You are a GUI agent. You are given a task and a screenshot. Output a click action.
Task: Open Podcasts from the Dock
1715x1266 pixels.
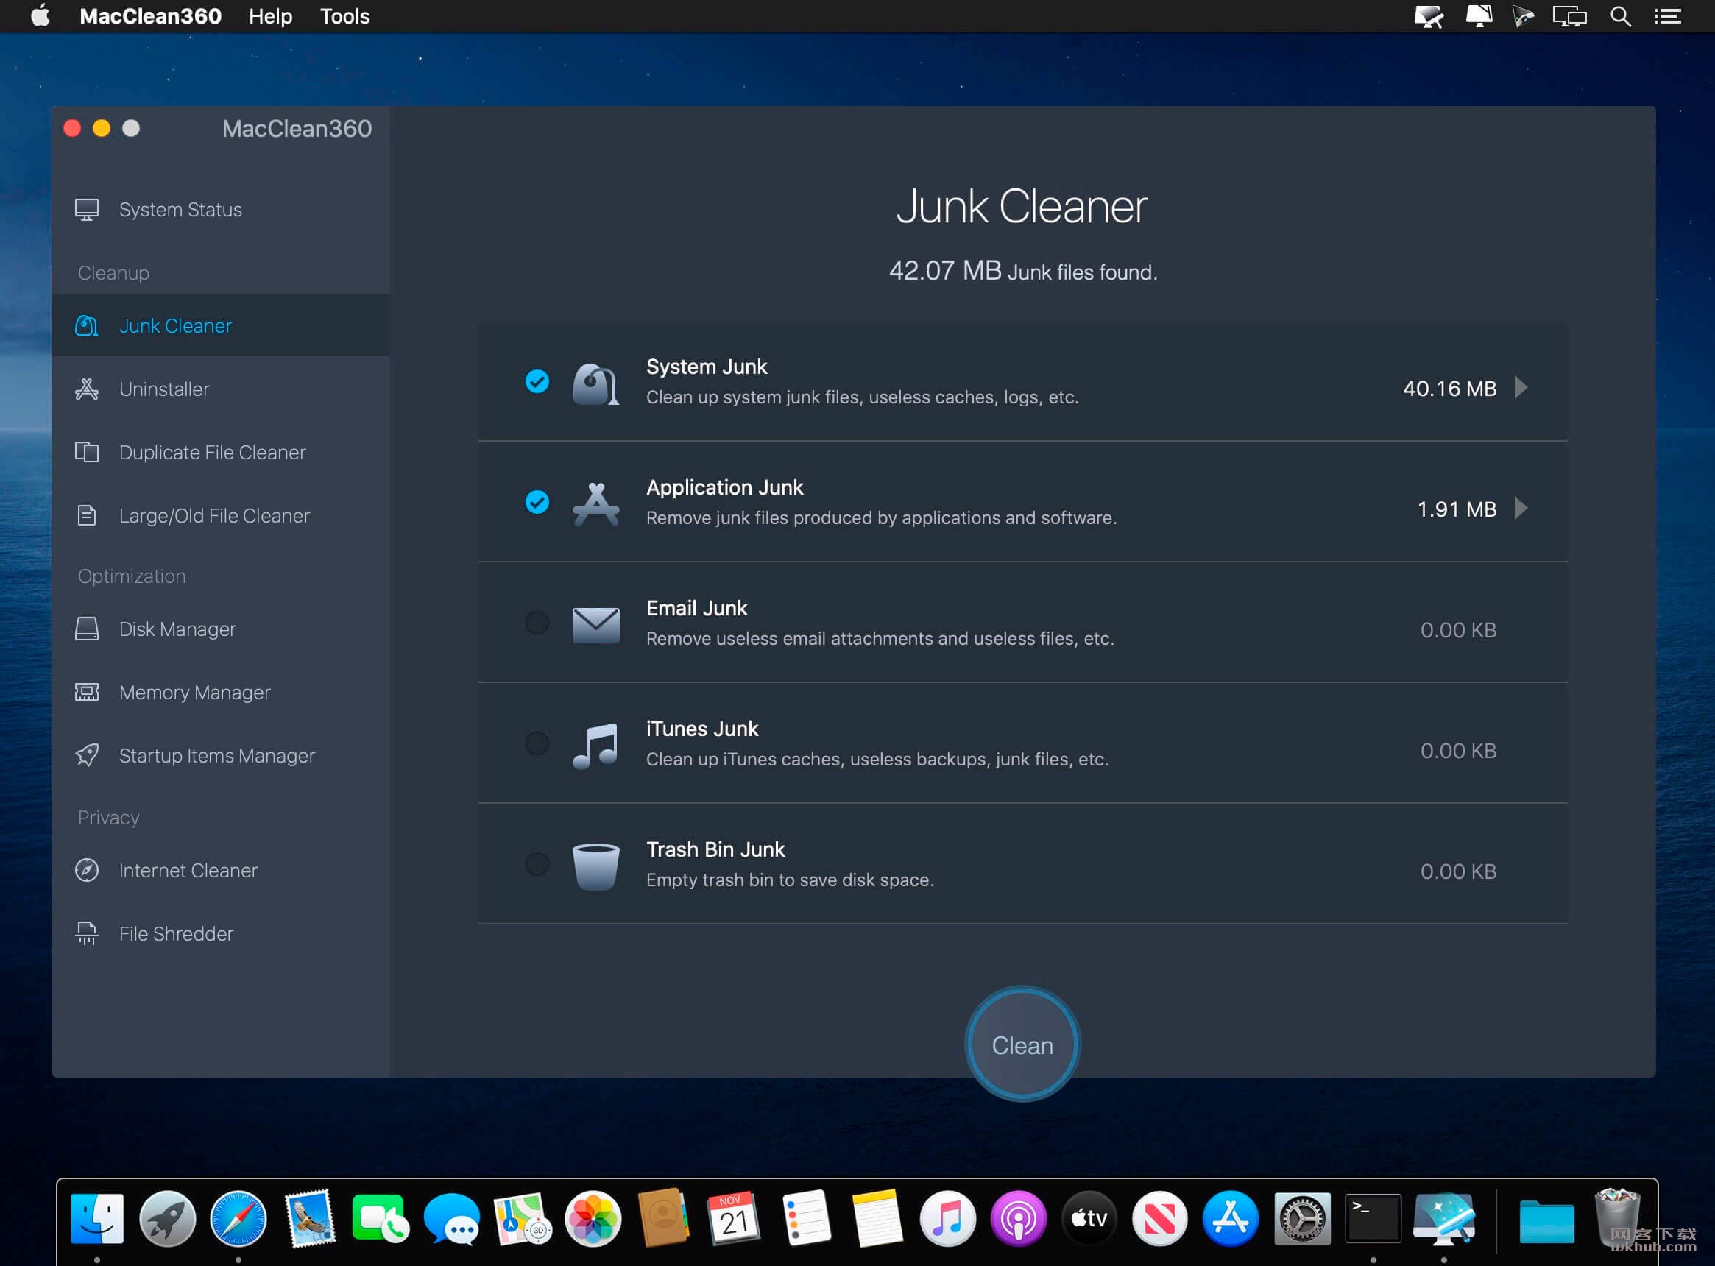click(1019, 1217)
